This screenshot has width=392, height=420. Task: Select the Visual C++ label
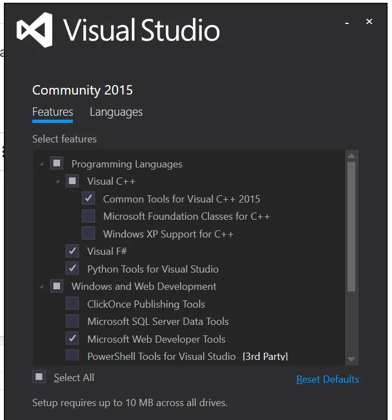111,181
